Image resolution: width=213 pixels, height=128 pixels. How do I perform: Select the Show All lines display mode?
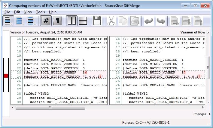tap(8, 21)
